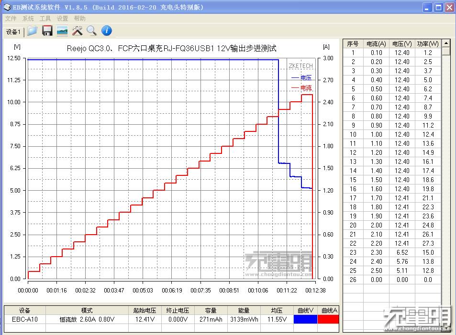This screenshot has width=456, height=335.
Task: Open settings with hammer and wrench icon
Action: pos(77,31)
